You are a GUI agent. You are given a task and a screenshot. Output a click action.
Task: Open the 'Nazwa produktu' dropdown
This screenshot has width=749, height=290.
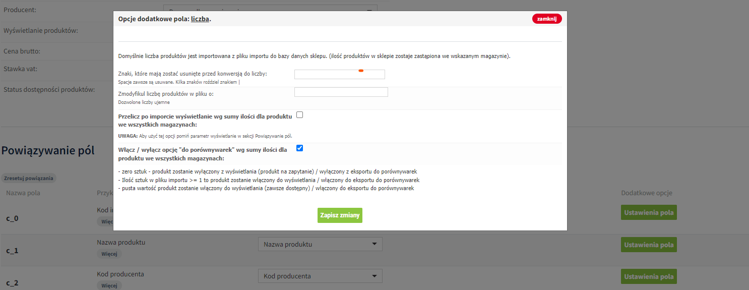tap(320, 245)
